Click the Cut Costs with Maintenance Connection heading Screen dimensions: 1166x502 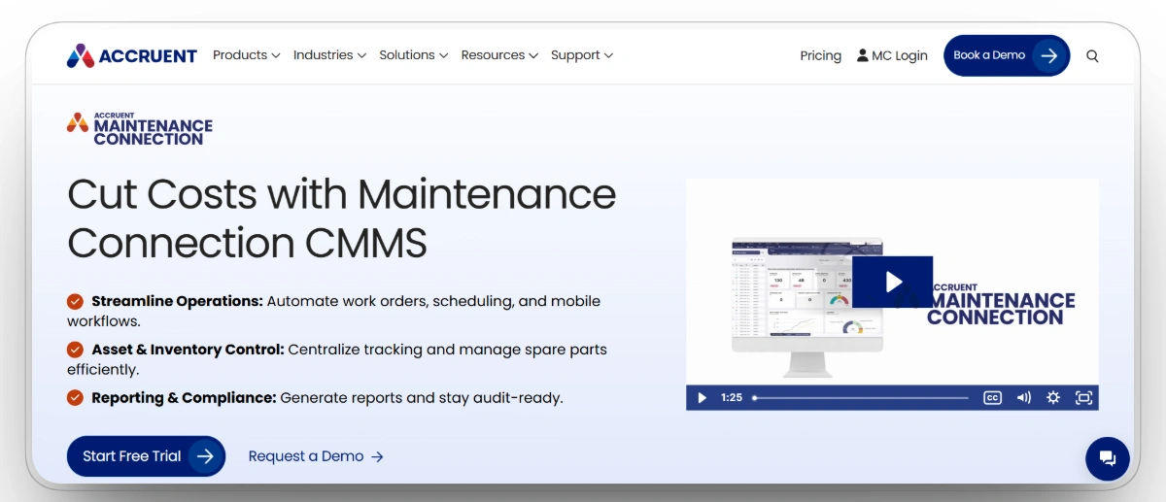(342, 218)
